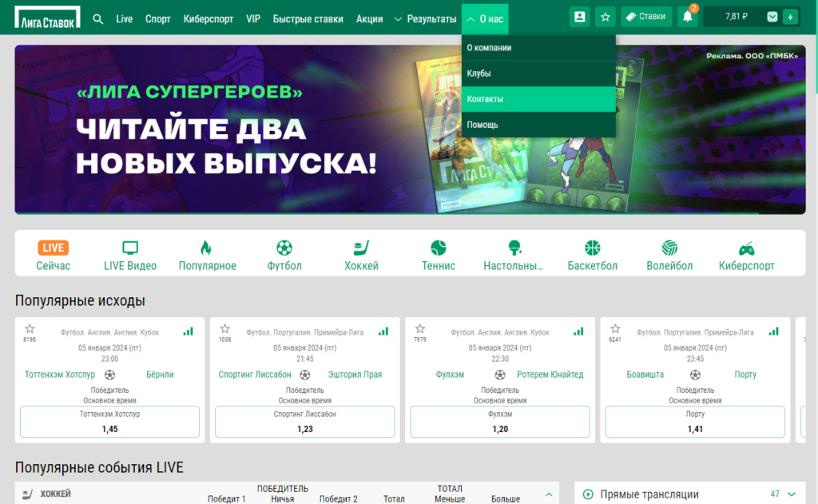Open statistics icon on Тоттенхэм card
818x504 pixels.
(x=189, y=331)
